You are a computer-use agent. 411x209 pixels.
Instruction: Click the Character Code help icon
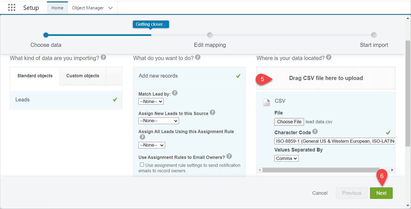pos(315,132)
